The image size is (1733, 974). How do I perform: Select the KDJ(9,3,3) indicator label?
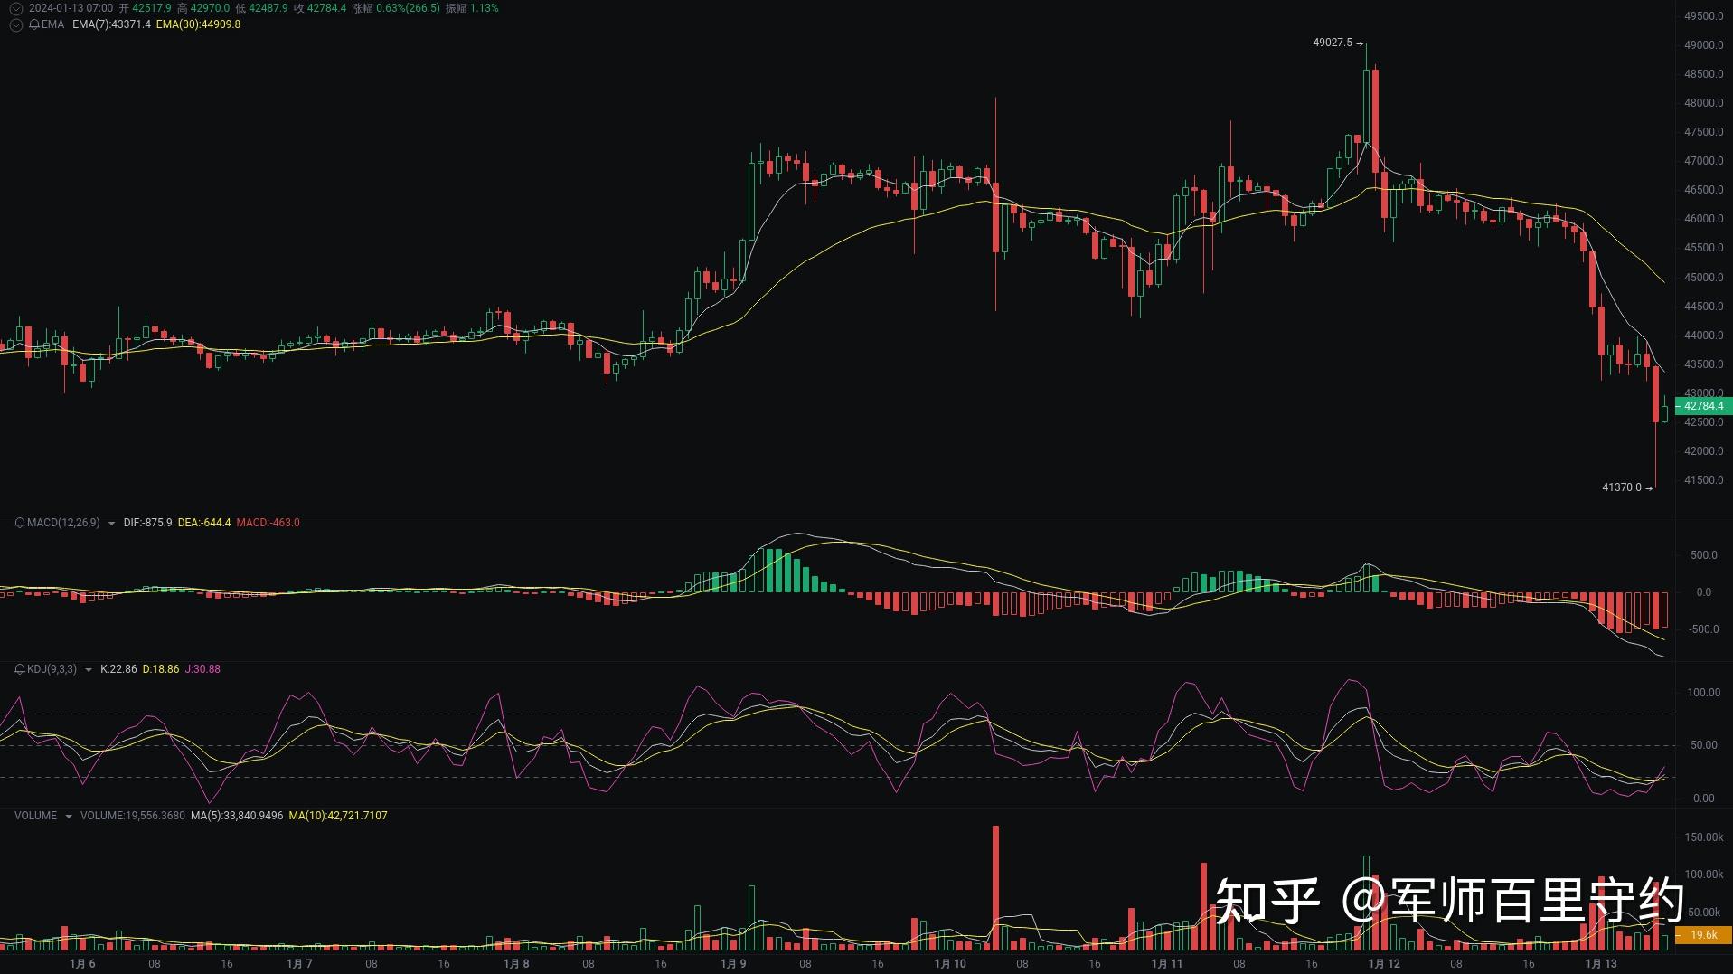click(x=52, y=669)
